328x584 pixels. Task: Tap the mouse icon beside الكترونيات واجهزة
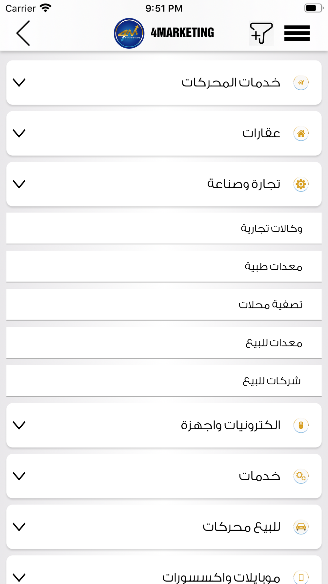pyautogui.click(x=301, y=425)
